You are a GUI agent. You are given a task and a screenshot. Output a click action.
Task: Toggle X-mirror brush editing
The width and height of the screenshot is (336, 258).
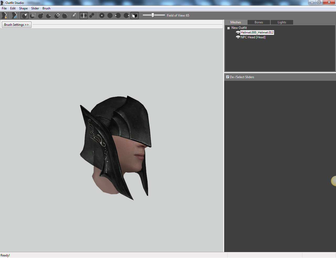[x=83, y=15]
